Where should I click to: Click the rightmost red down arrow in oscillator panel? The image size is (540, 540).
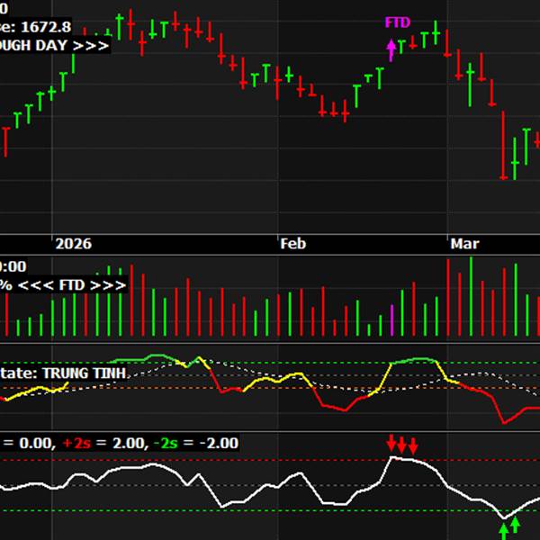[412, 445]
